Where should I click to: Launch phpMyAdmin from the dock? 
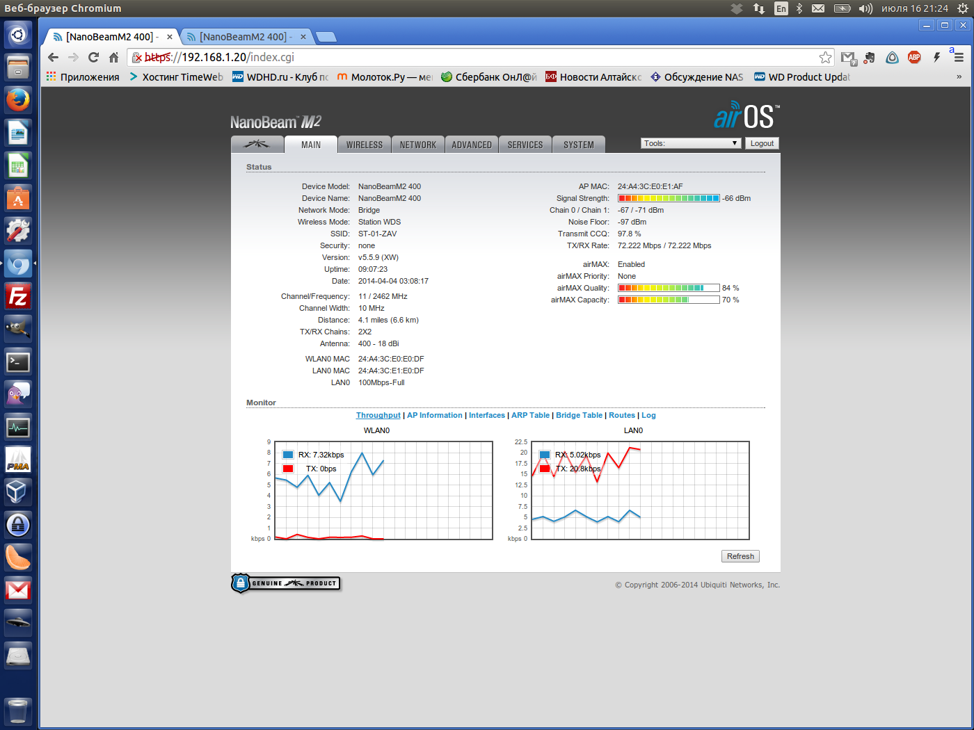[x=18, y=460]
